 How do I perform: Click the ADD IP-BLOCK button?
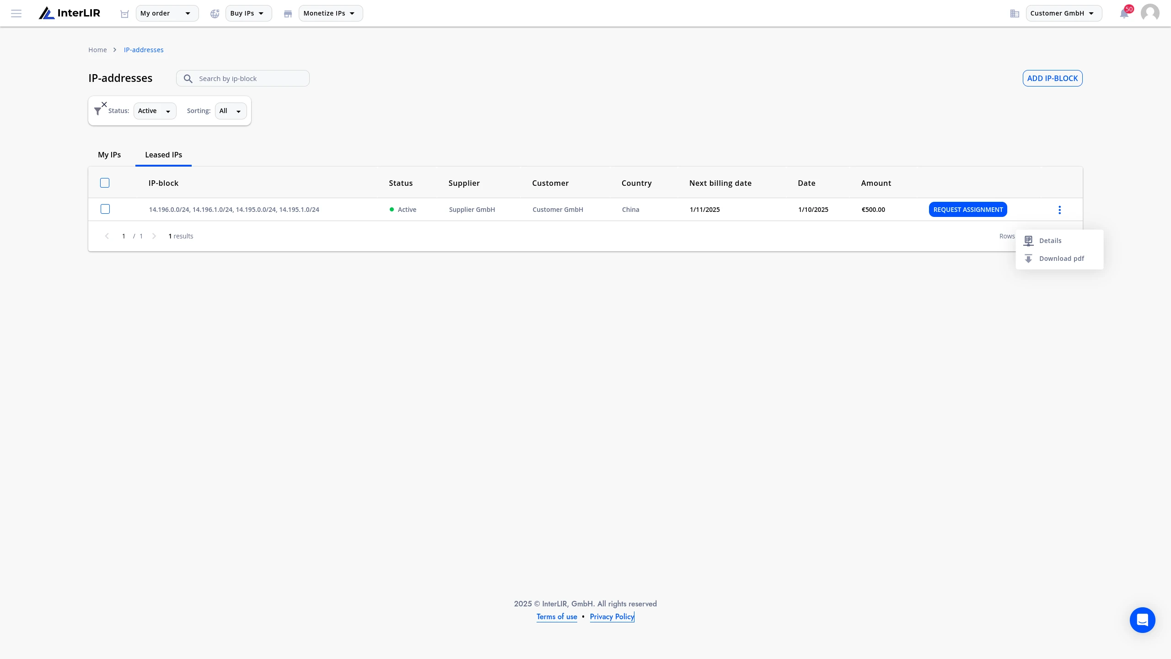click(x=1053, y=78)
